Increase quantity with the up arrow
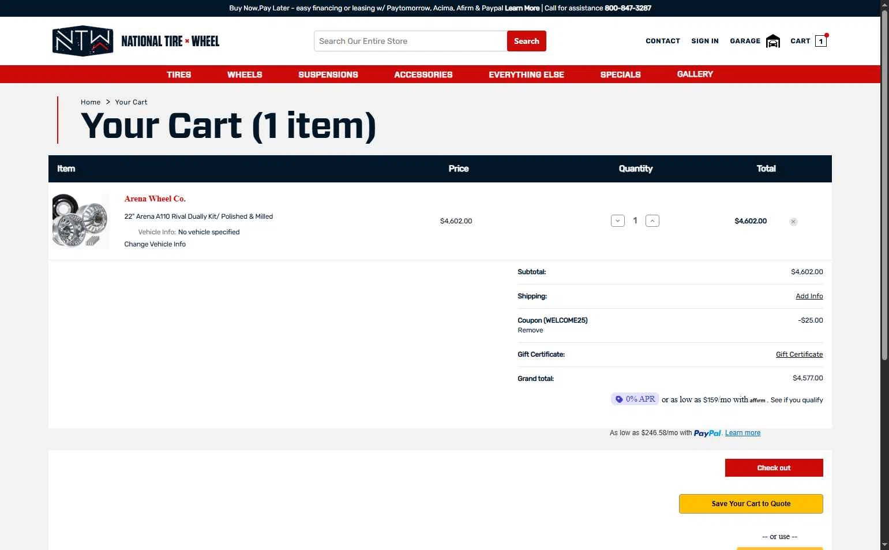889x550 pixels. pyautogui.click(x=652, y=221)
